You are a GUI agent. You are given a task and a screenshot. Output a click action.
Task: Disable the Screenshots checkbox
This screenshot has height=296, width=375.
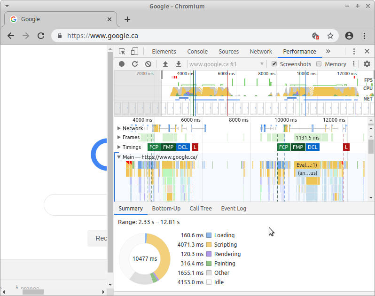(274, 64)
